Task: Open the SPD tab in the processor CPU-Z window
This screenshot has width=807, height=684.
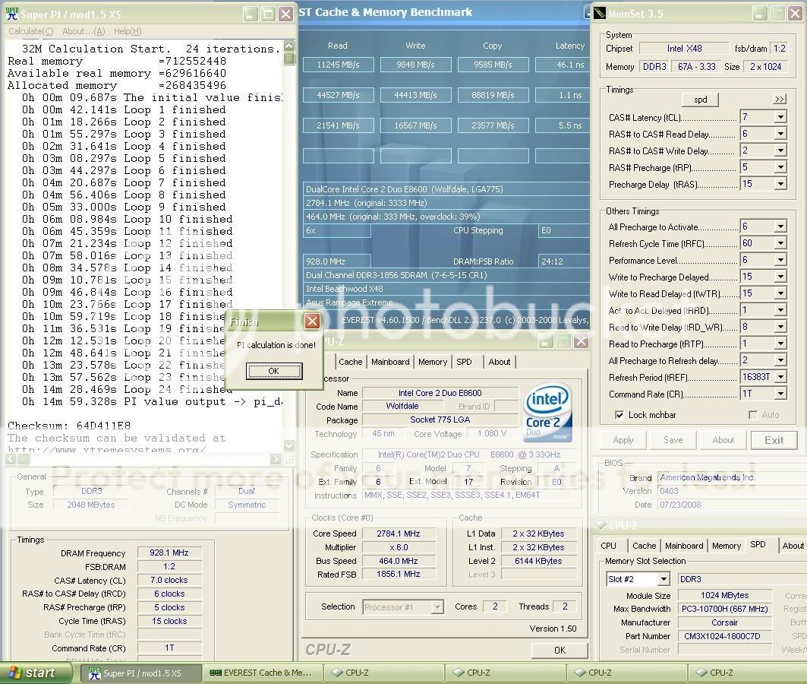Action: (464, 362)
